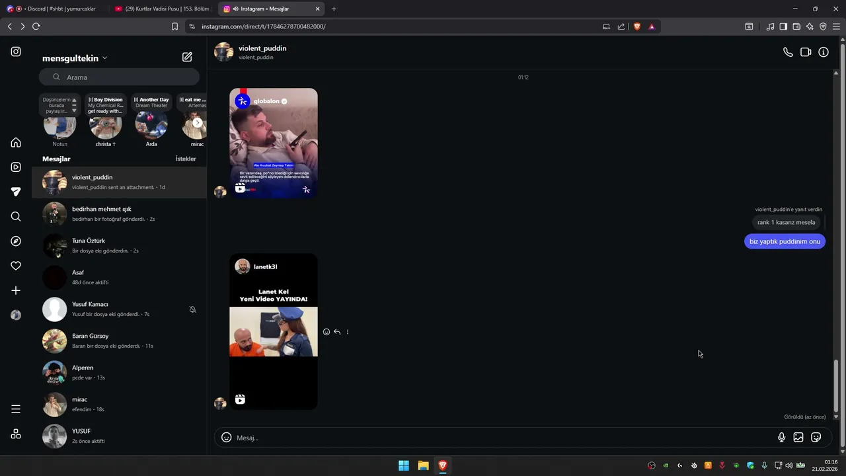Go to the Home feed icon
Image resolution: width=846 pixels, height=476 pixels.
click(16, 143)
